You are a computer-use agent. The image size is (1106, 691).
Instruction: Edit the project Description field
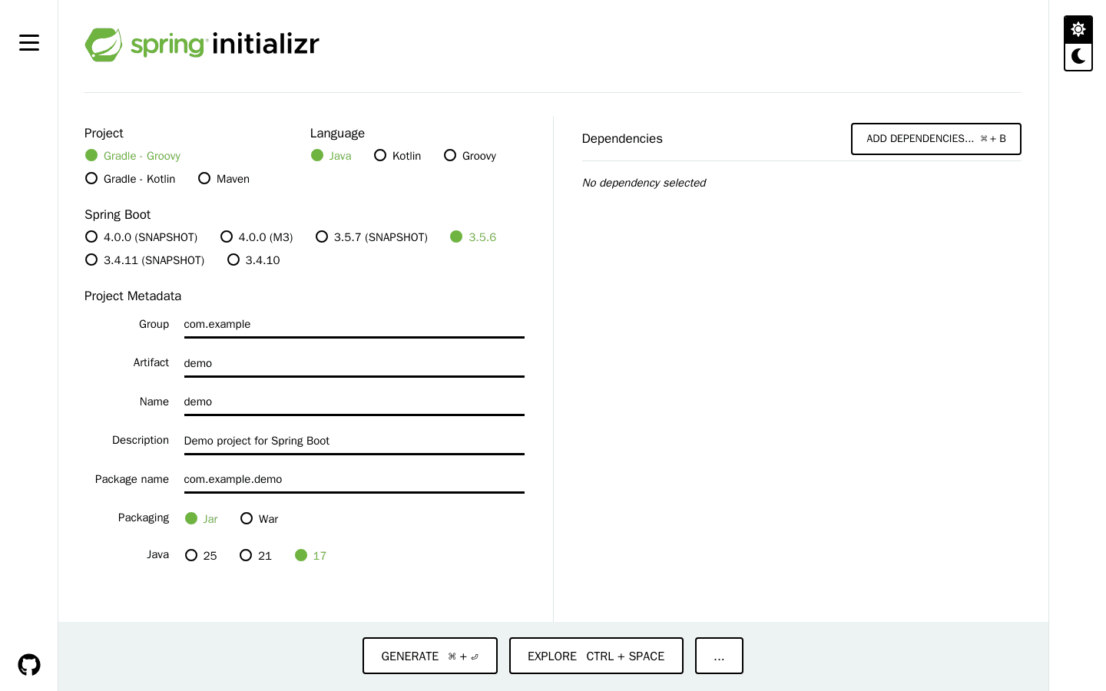[x=353, y=440]
